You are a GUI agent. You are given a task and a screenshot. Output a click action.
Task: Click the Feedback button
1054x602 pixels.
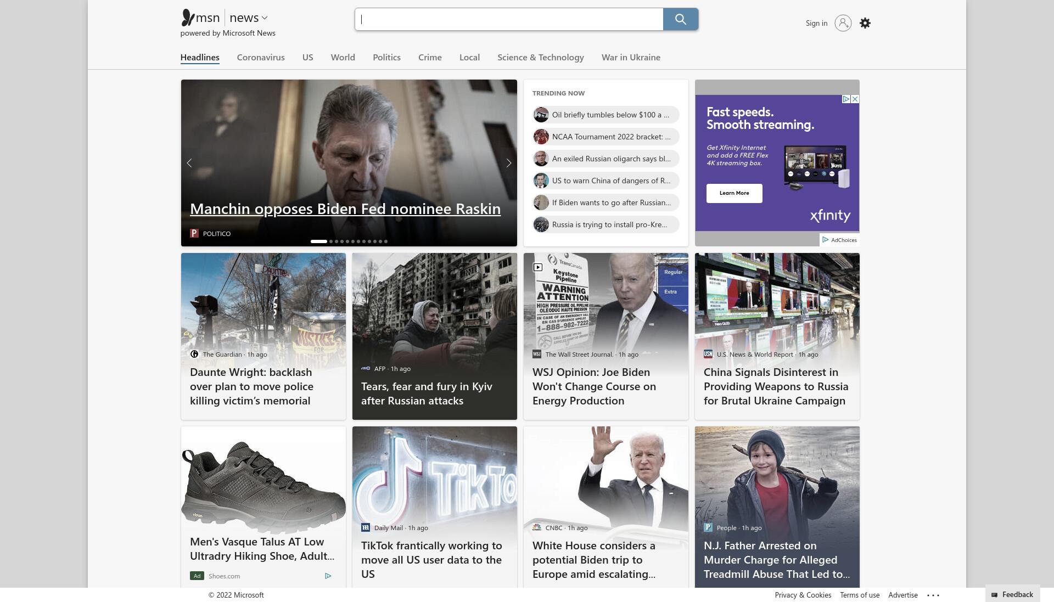(x=1013, y=595)
